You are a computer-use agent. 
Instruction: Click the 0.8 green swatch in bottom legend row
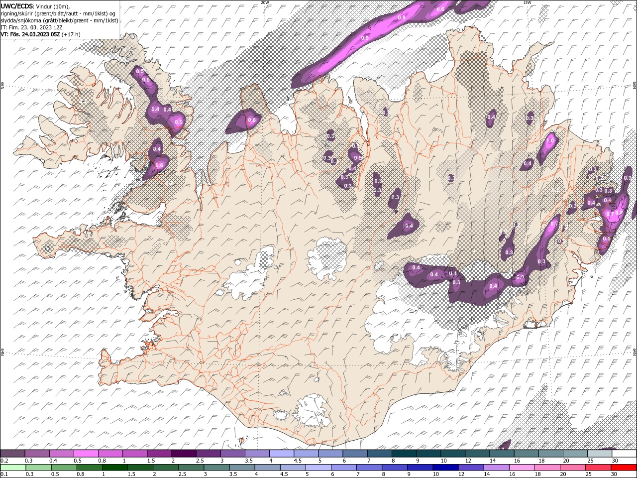[89, 468]
